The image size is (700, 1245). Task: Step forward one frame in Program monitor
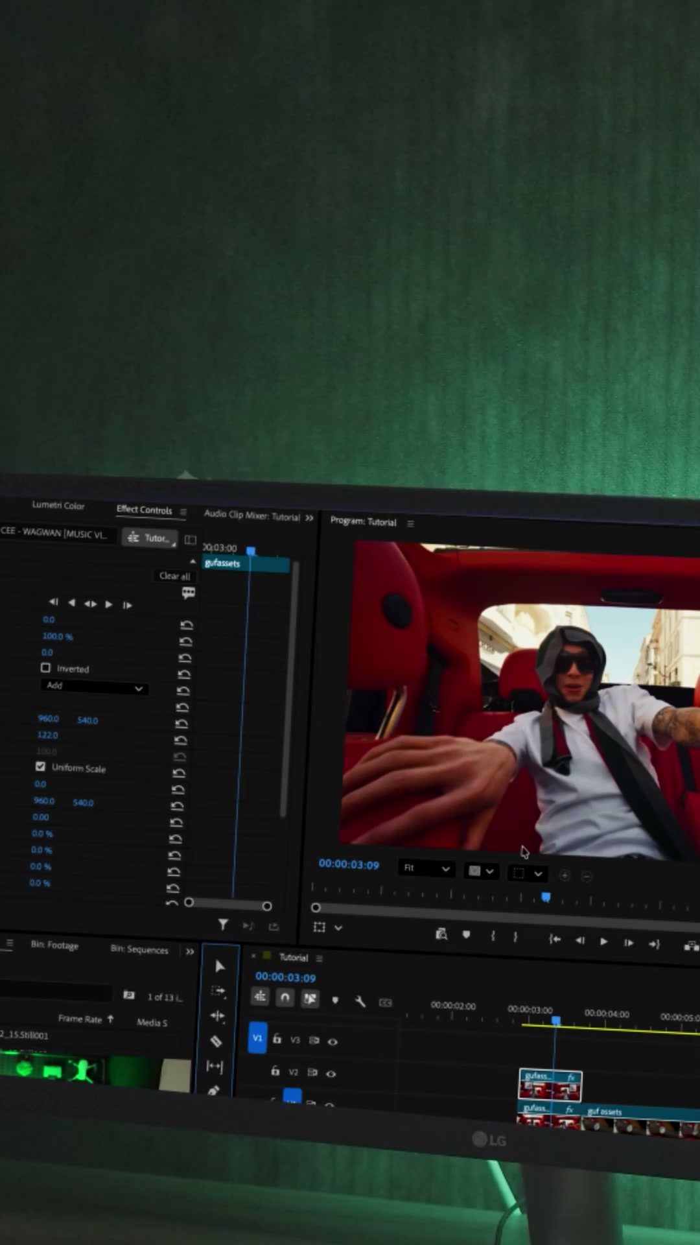(x=628, y=942)
